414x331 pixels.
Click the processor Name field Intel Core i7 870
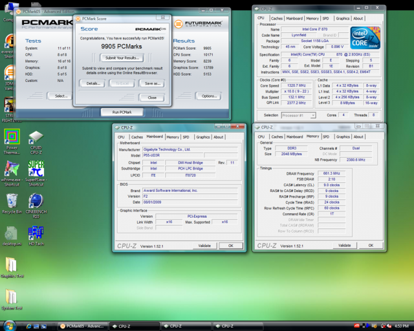coord(315,29)
